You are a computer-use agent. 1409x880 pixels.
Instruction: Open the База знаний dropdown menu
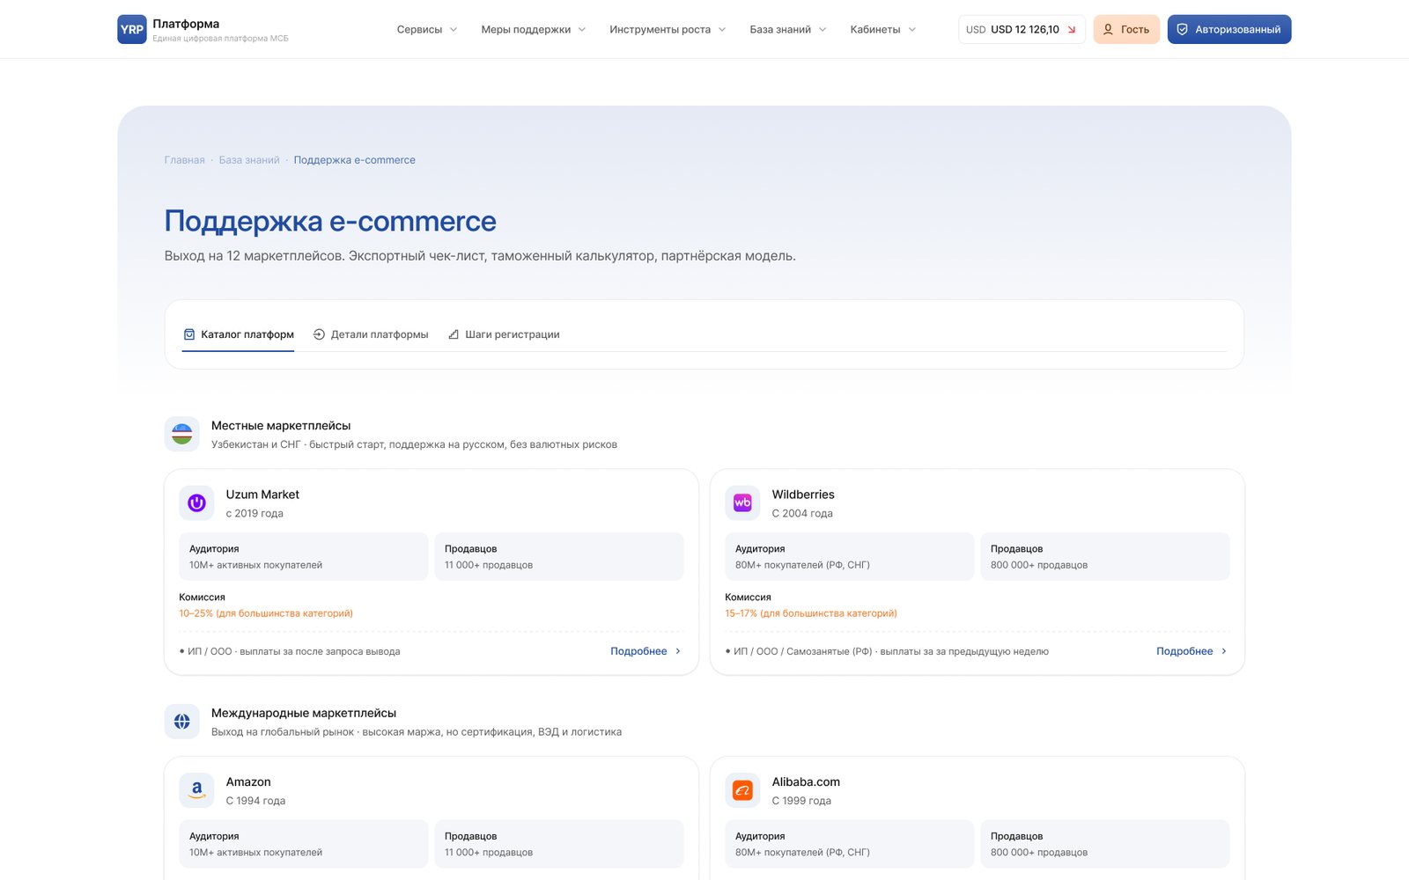coord(788,29)
